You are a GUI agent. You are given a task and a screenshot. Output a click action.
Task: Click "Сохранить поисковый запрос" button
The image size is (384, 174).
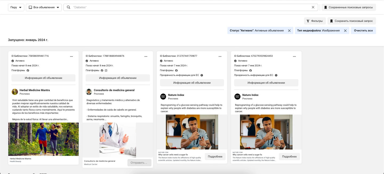352,21
